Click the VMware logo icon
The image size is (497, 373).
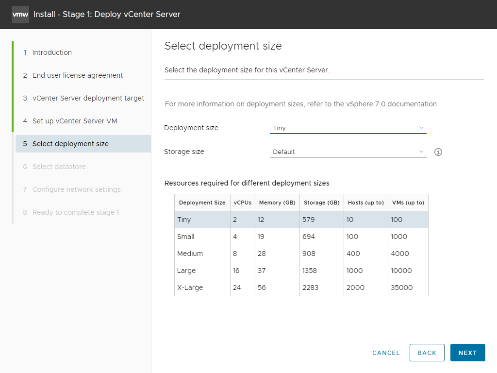(x=20, y=15)
